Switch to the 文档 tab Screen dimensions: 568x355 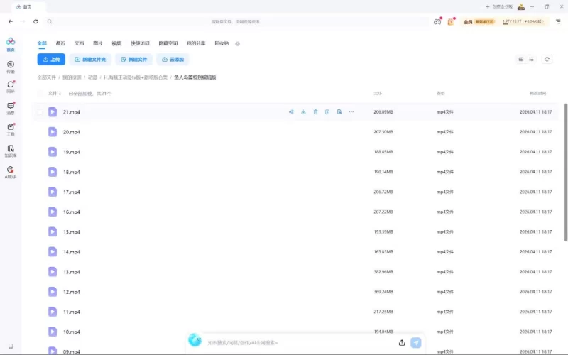pos(79,43)
